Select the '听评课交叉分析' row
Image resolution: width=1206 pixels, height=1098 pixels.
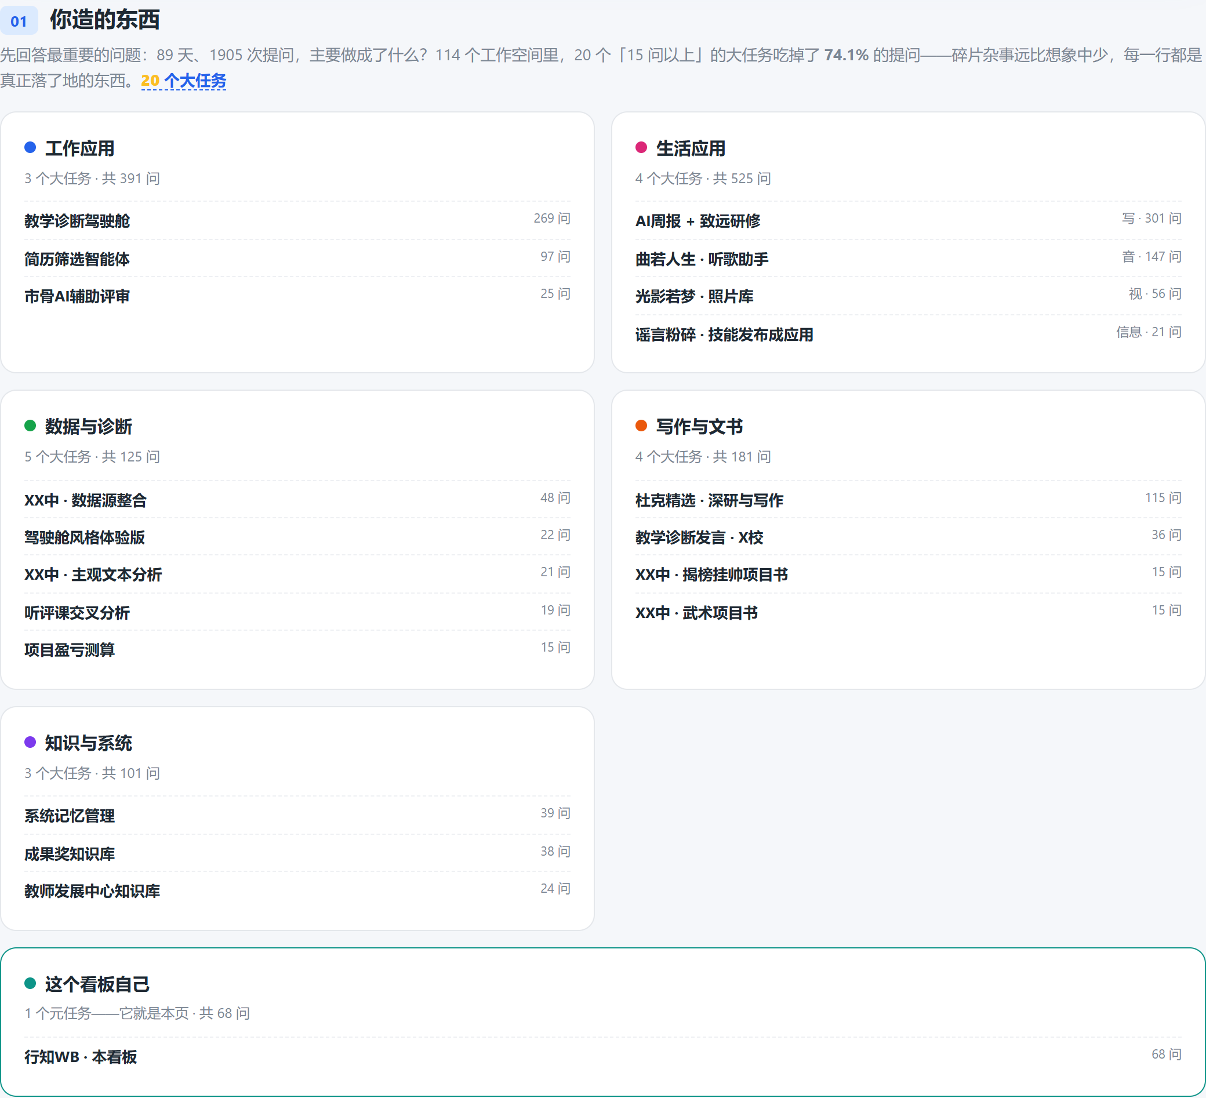point(297,612)
